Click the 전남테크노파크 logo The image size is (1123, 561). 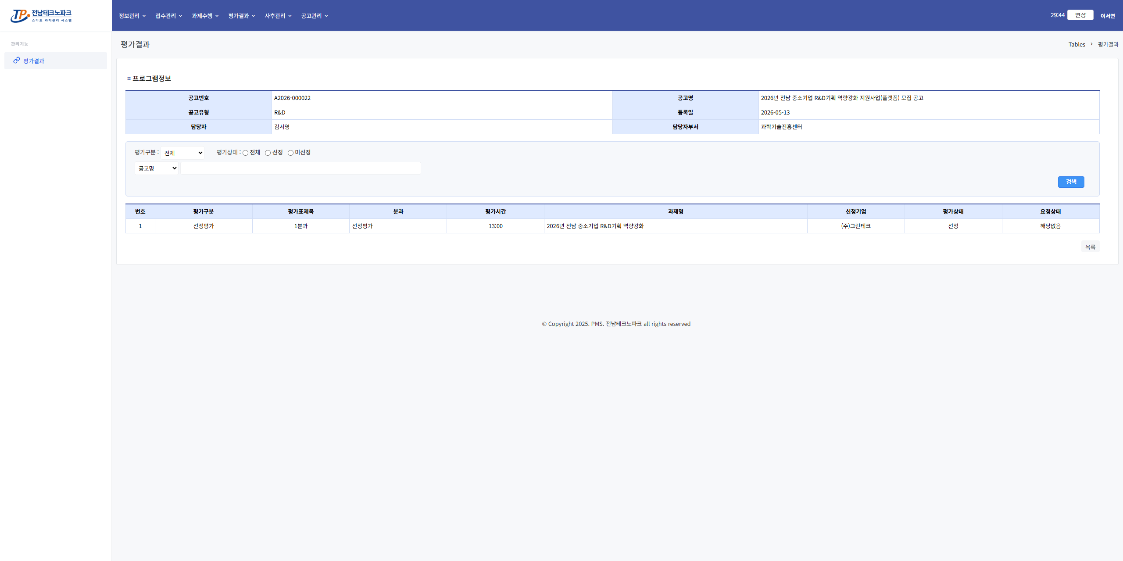(x=41, y=16)
